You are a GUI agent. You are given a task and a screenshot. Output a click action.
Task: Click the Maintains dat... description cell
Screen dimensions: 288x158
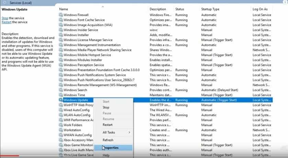(x=160, y=95)
